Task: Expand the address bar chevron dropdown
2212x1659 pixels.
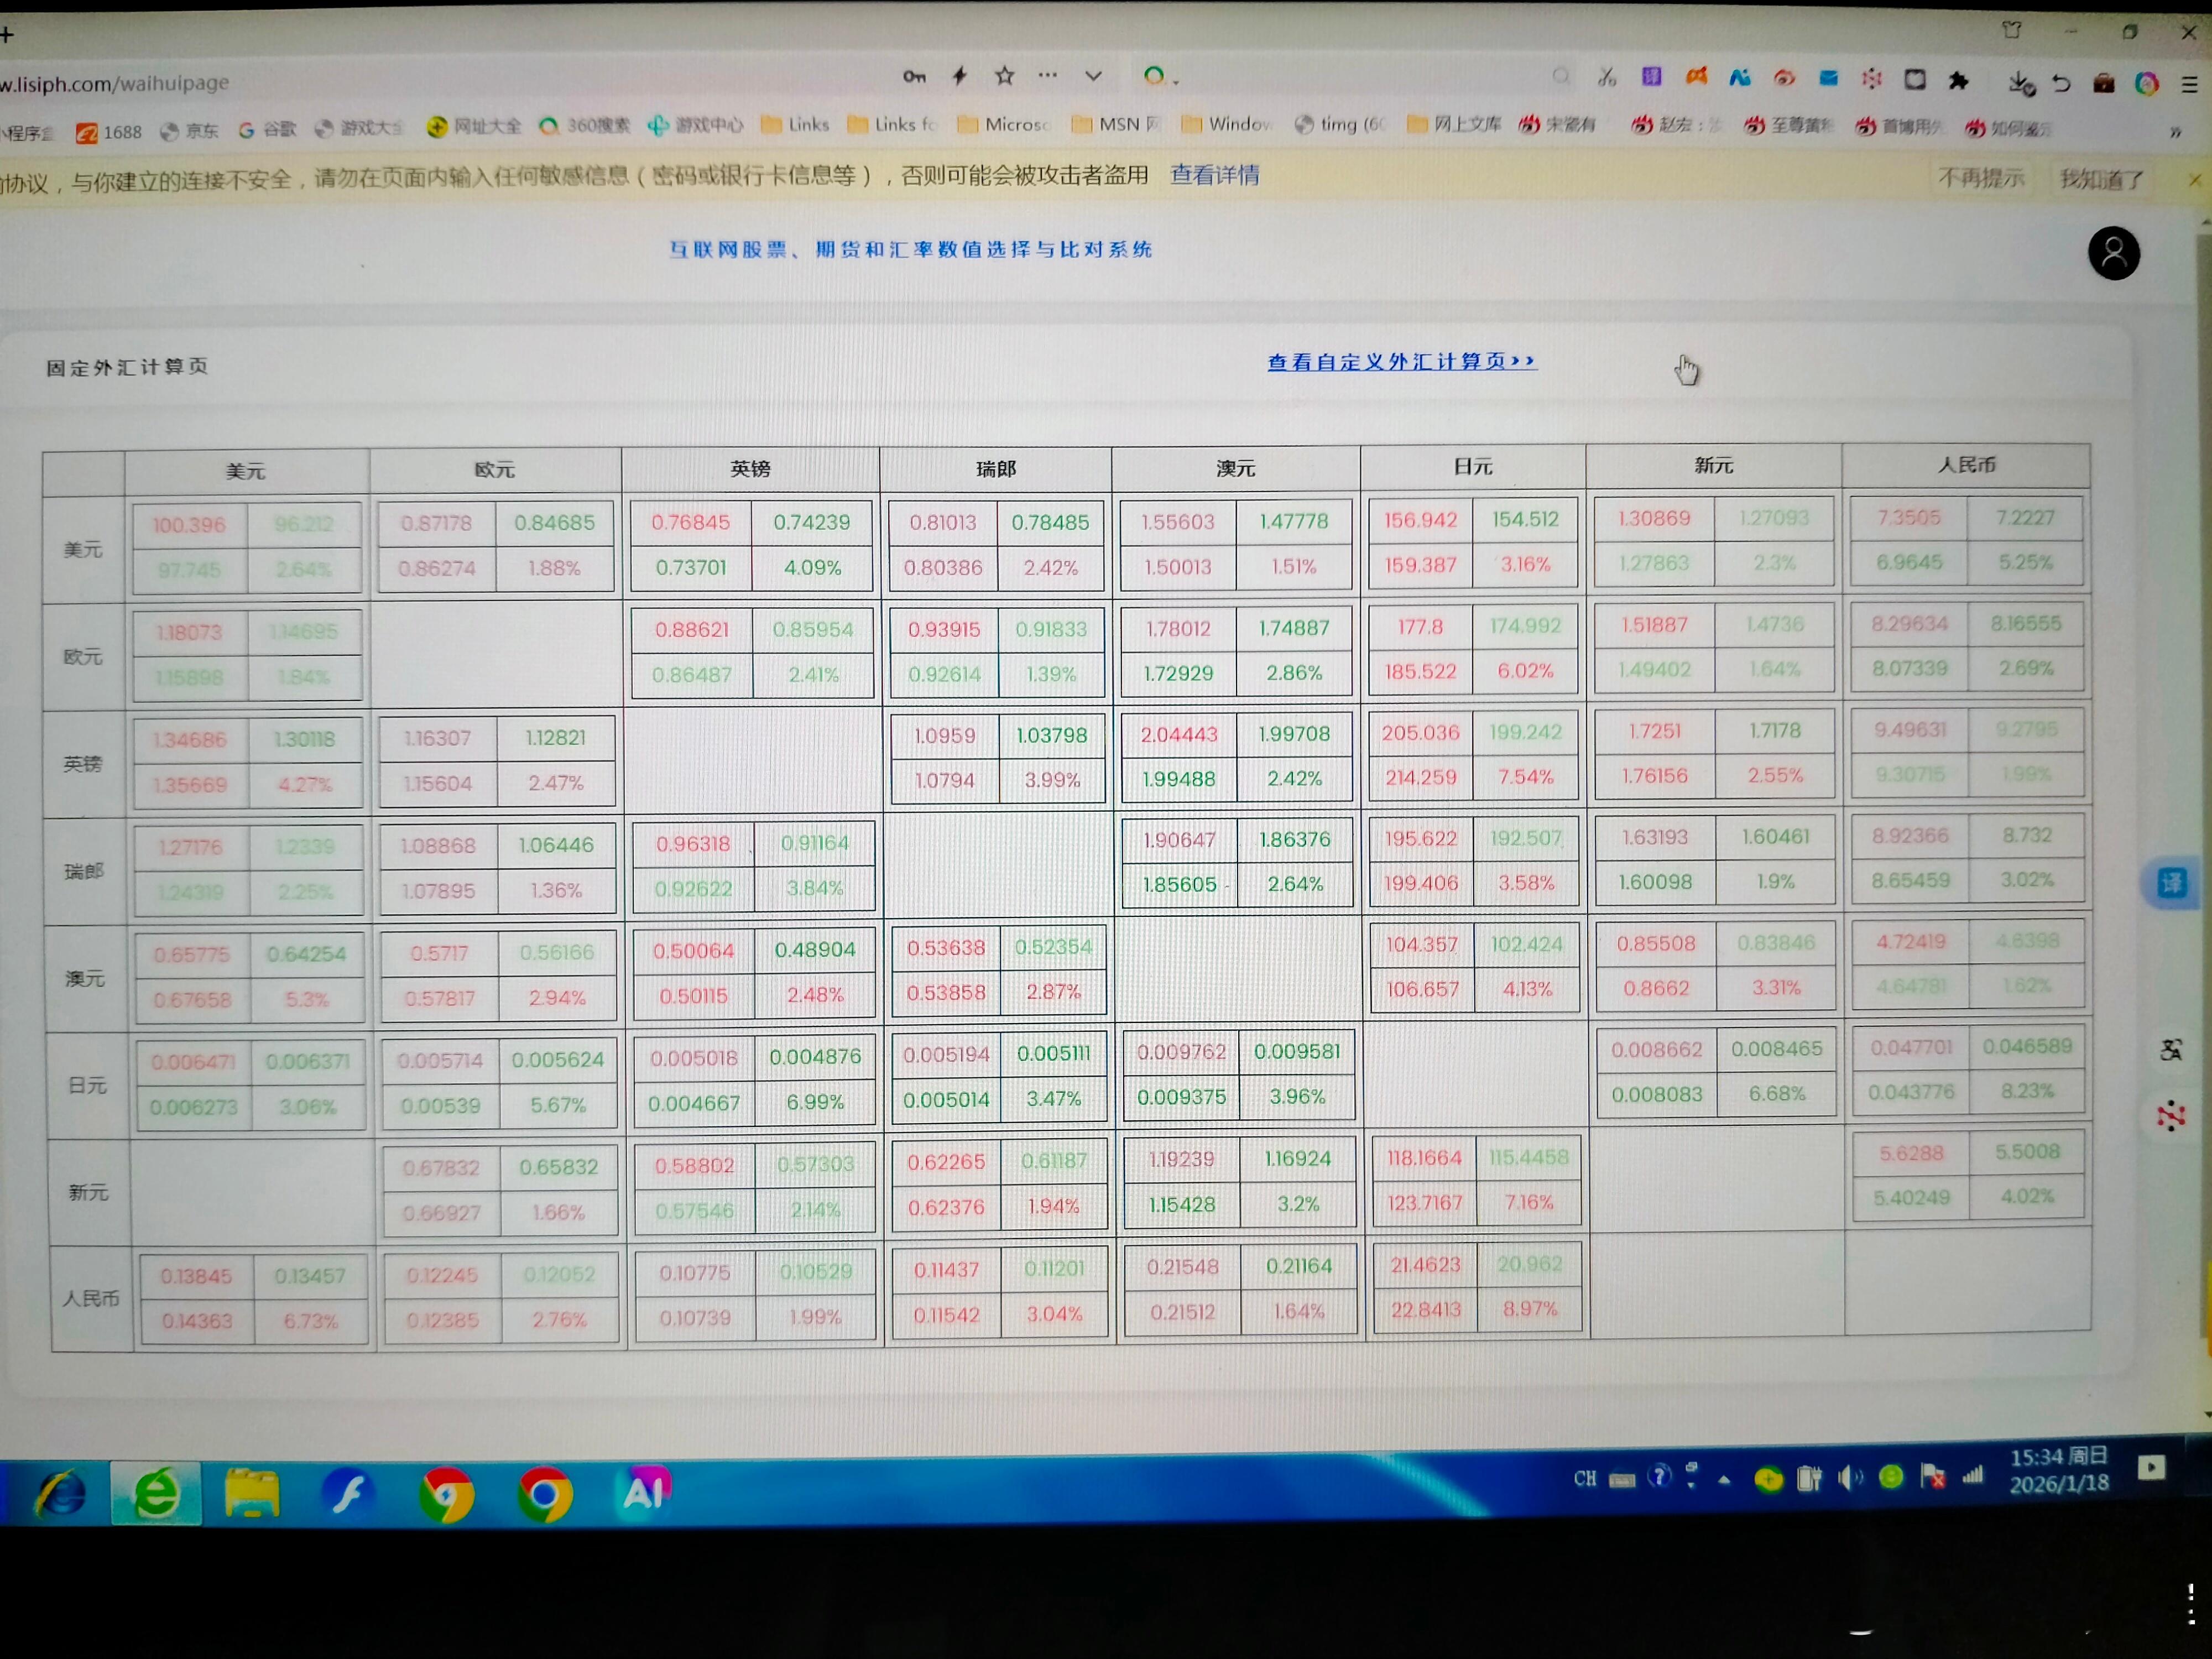Action: pos(1093,76)
